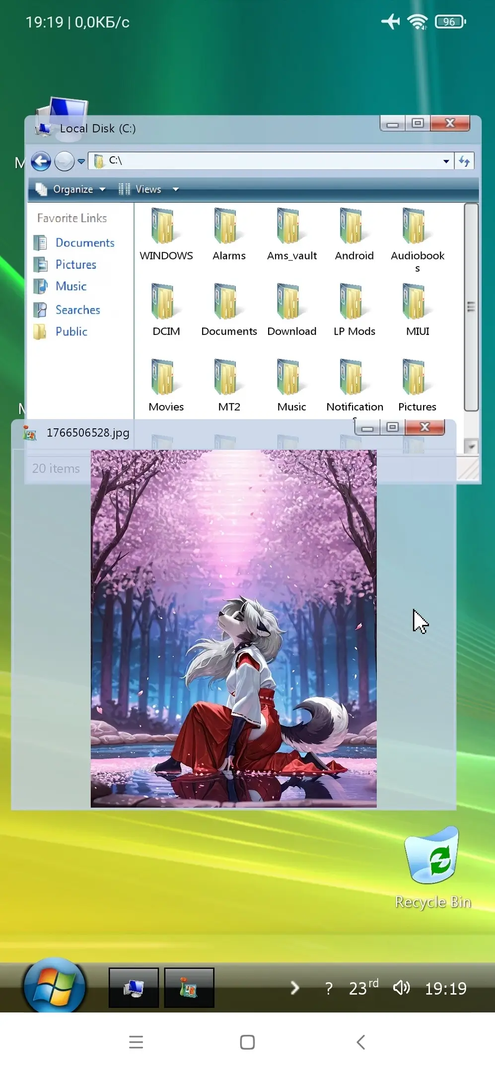Switch to the image viewer taskbar button
The height and width of the screenshot is (1072, 495).
(189, 988)
